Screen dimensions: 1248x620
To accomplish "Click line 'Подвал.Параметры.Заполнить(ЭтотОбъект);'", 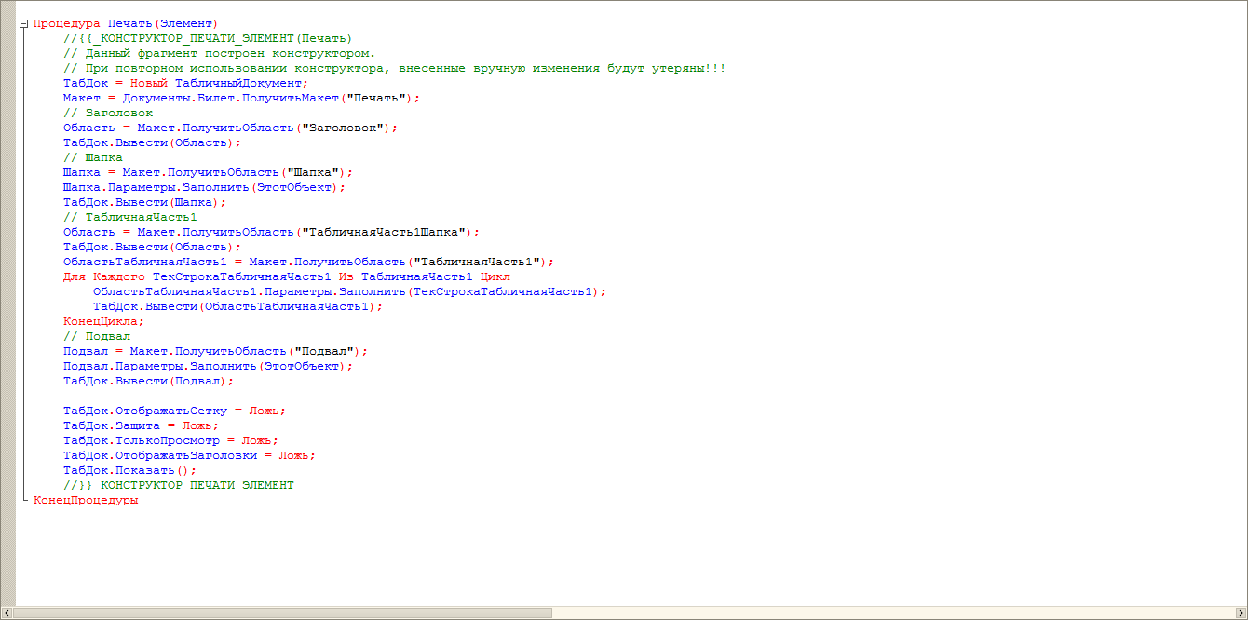I will point(208,367).
